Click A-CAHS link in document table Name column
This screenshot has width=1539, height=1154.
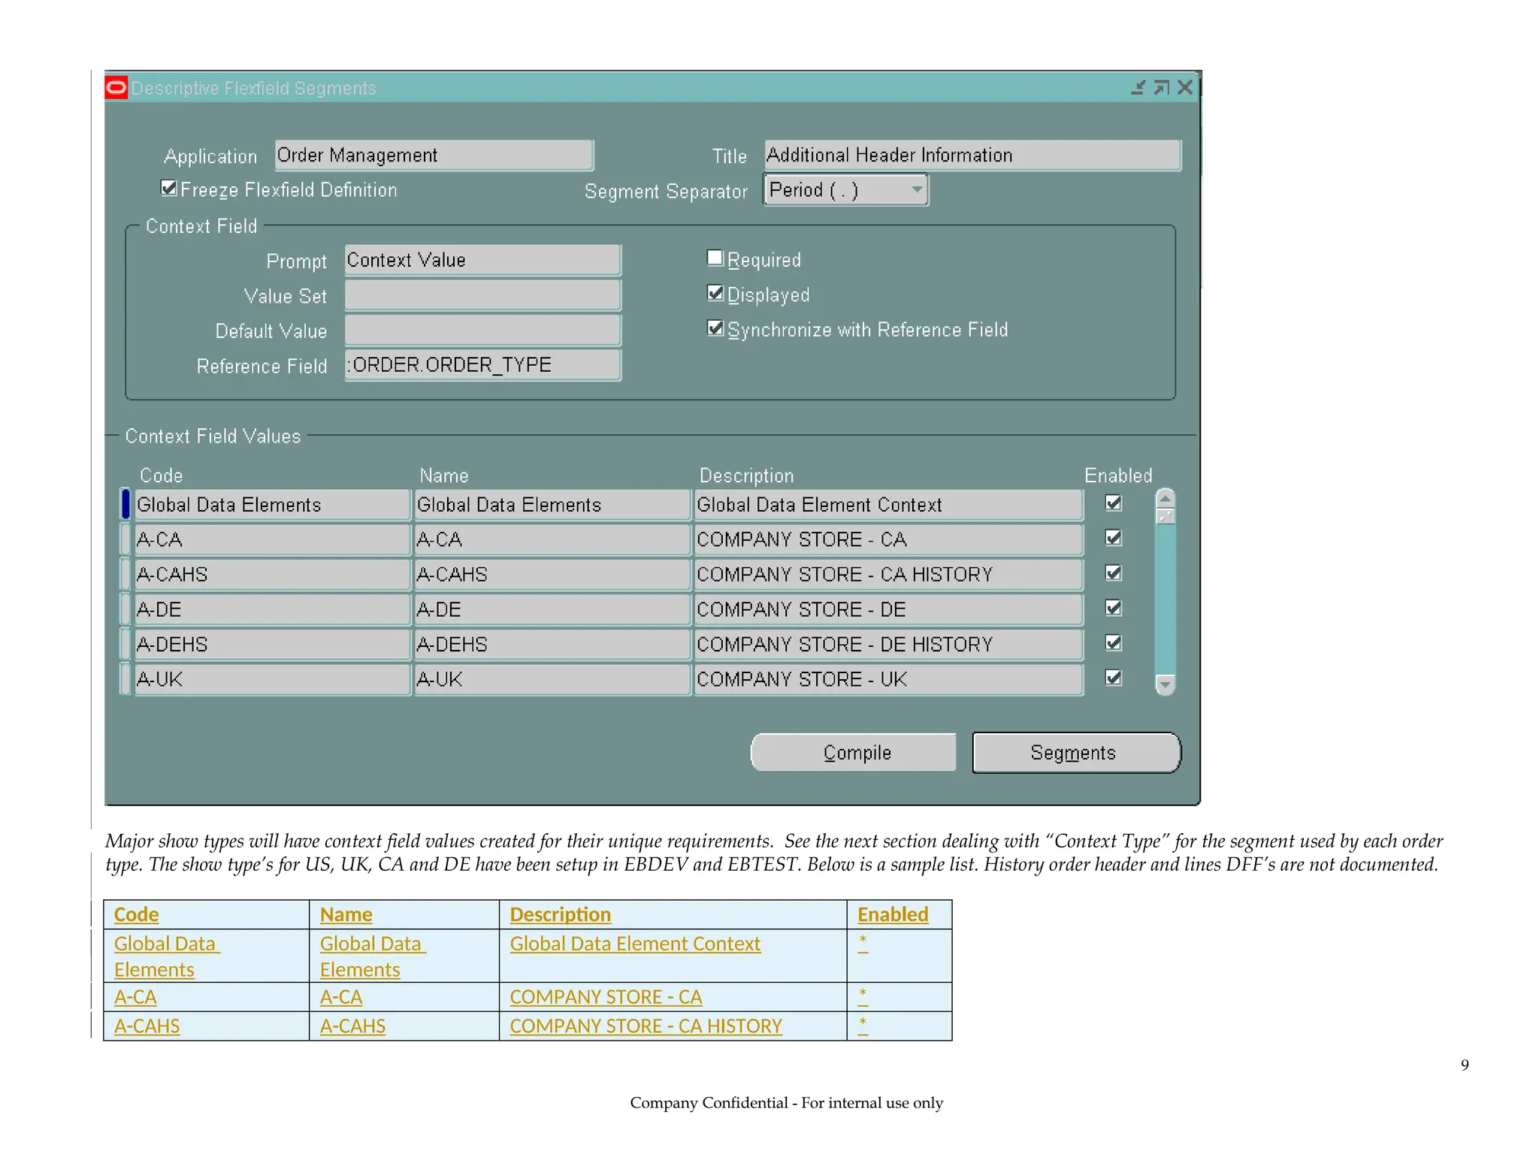pyautogui.click(x=352, y=1026)
